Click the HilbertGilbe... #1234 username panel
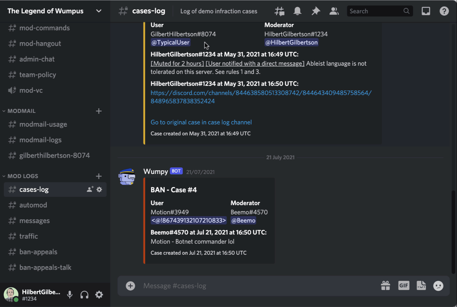This screenshot has height=307, width=457. pyautogui.click(x=41, y=295)
